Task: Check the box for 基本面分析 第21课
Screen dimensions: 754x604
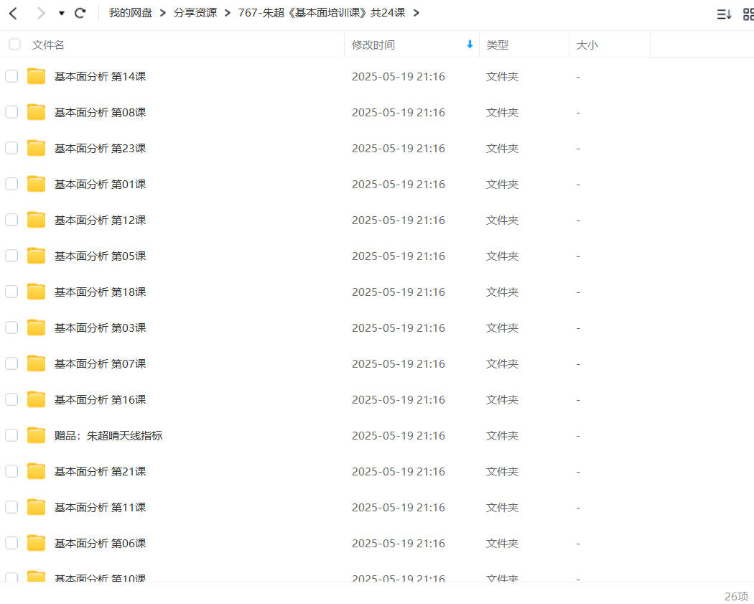Action: click(11, 471)
